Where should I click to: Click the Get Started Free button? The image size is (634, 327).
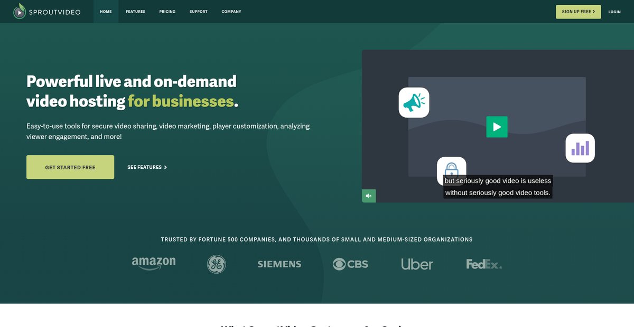click(70, 167)
